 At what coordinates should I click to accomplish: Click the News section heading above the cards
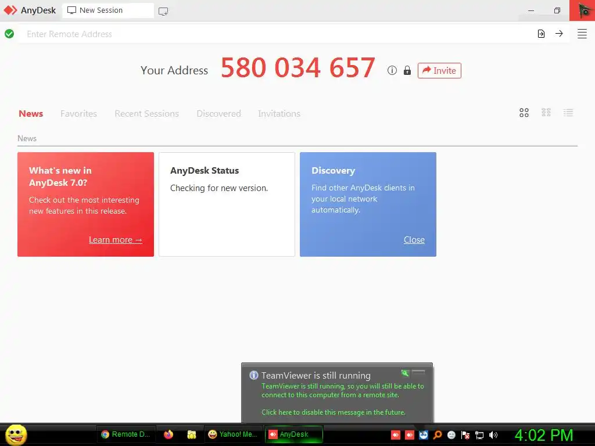point(27,138)
